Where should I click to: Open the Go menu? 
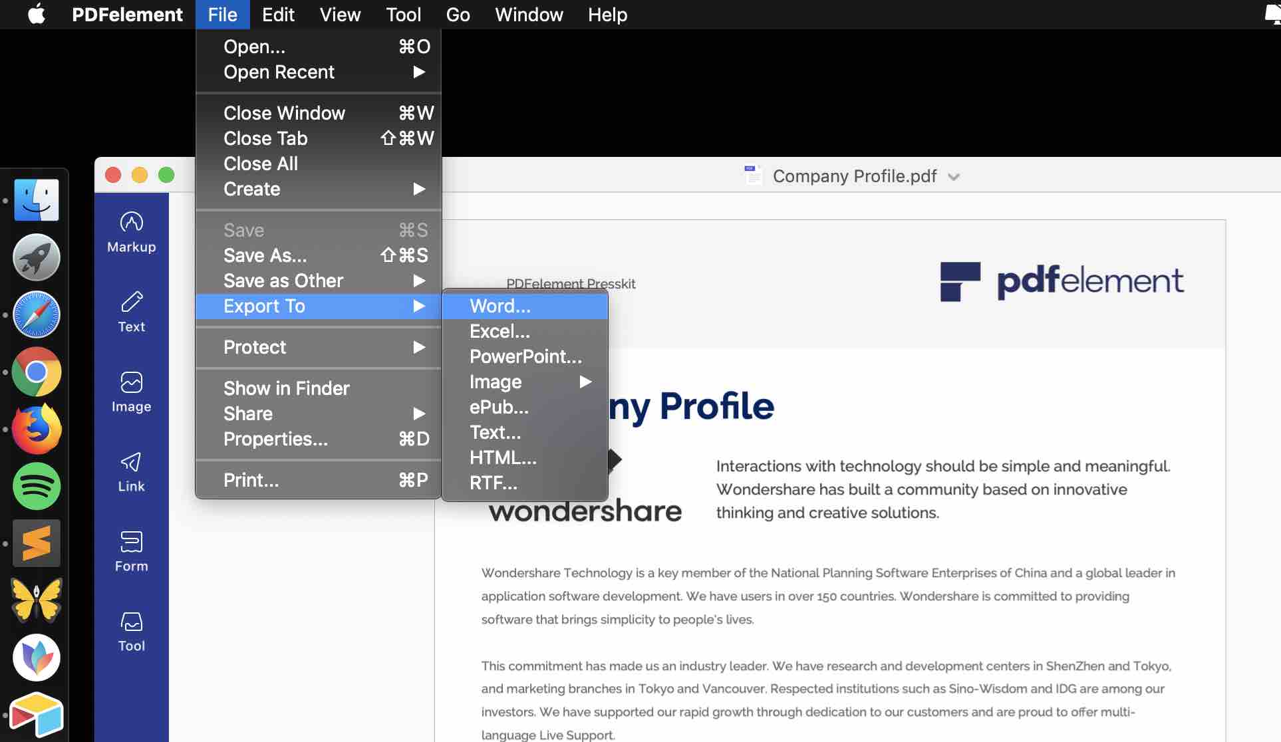[458, 15]
